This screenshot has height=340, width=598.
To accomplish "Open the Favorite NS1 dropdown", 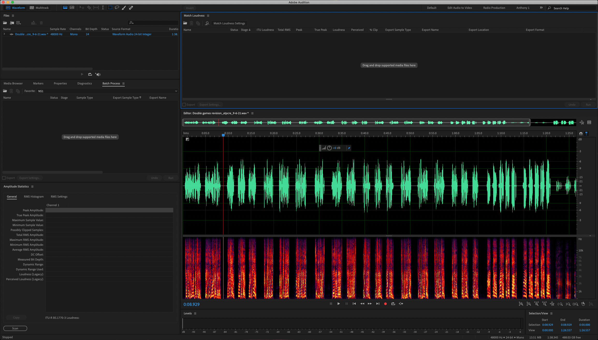I will [x=107, y=91].
